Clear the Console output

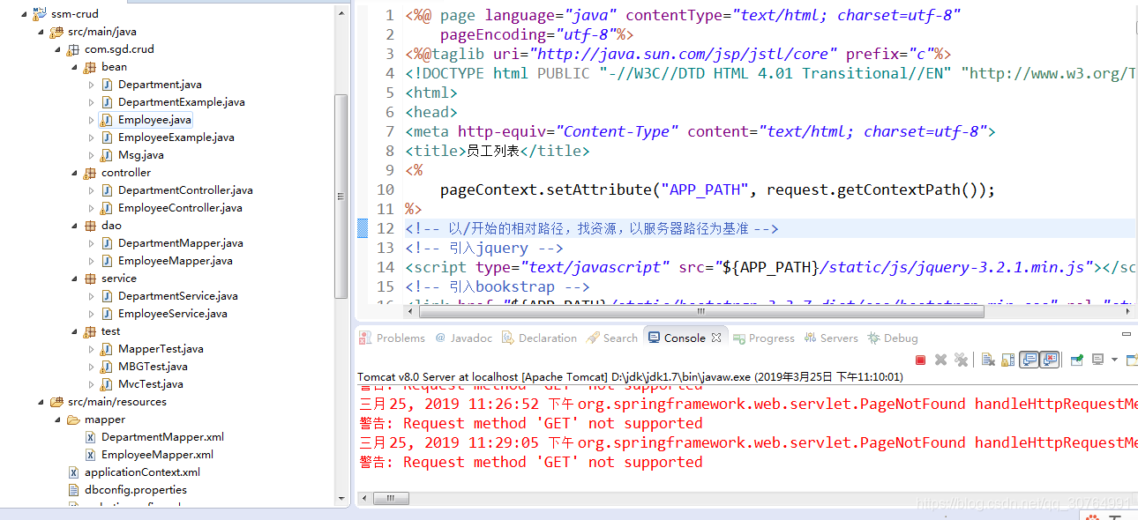[x=988, y=360]
